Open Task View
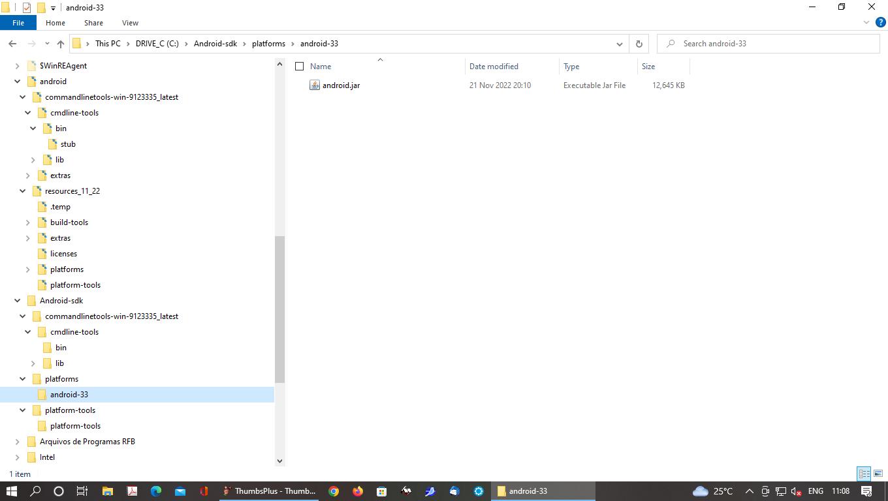The width and height of the screenshot is (888, 501). pos(82,491)
